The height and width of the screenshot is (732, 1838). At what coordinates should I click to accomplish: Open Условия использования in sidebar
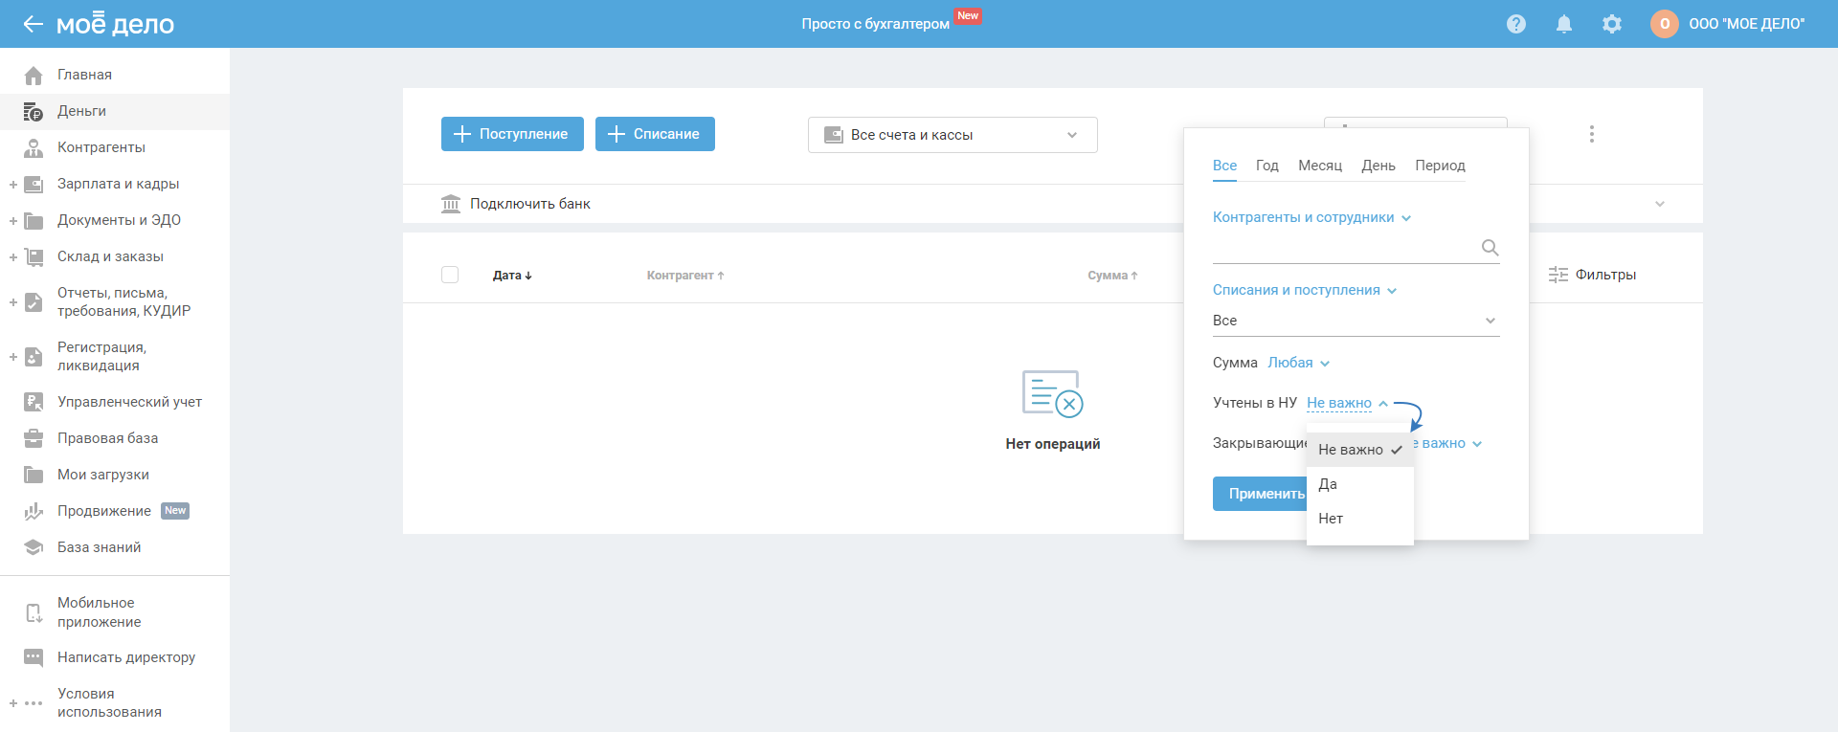(109, 702)
